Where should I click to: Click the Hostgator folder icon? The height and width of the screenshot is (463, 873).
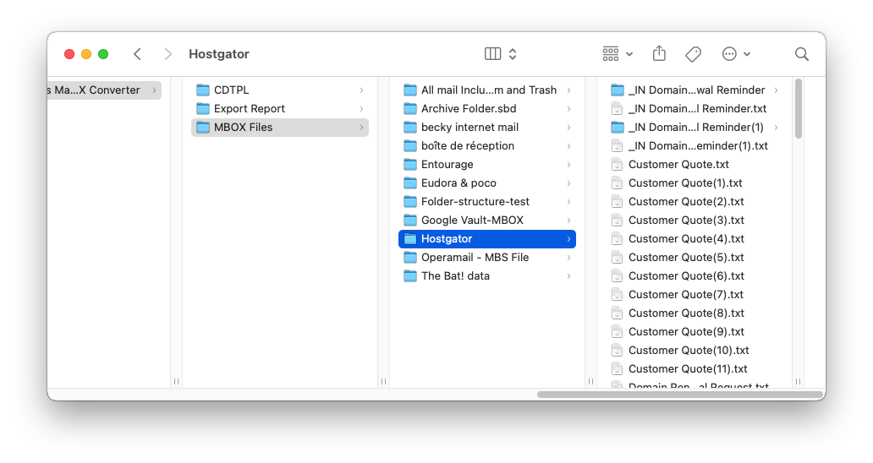[410, 238]
